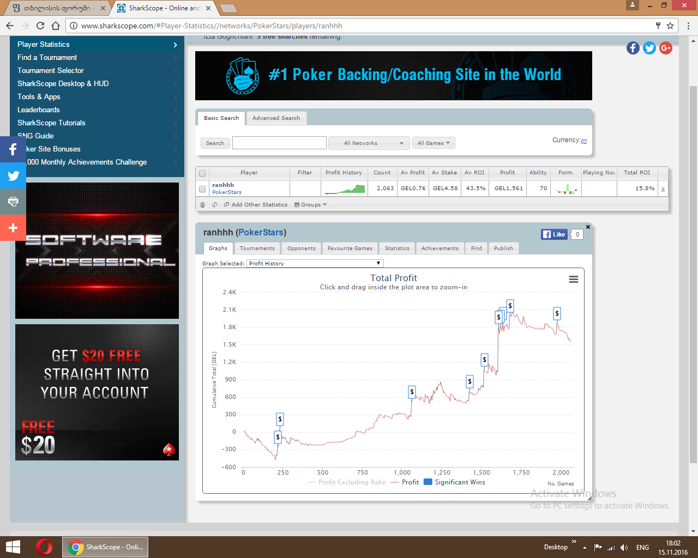Show hidden system tray icons

[585, 548]
